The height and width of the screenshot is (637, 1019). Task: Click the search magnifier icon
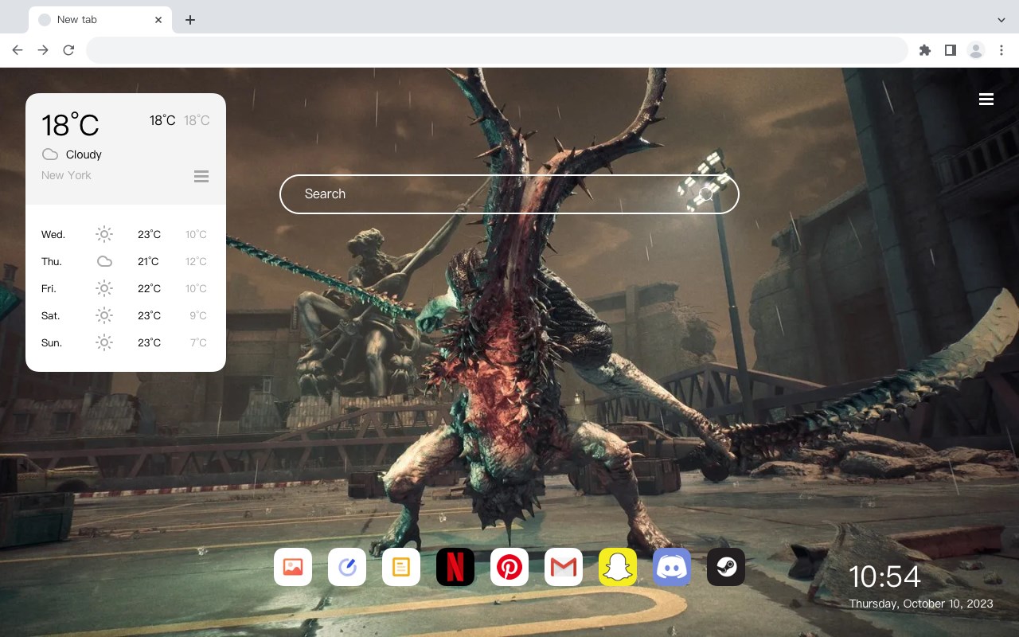(x=705, y=194)
